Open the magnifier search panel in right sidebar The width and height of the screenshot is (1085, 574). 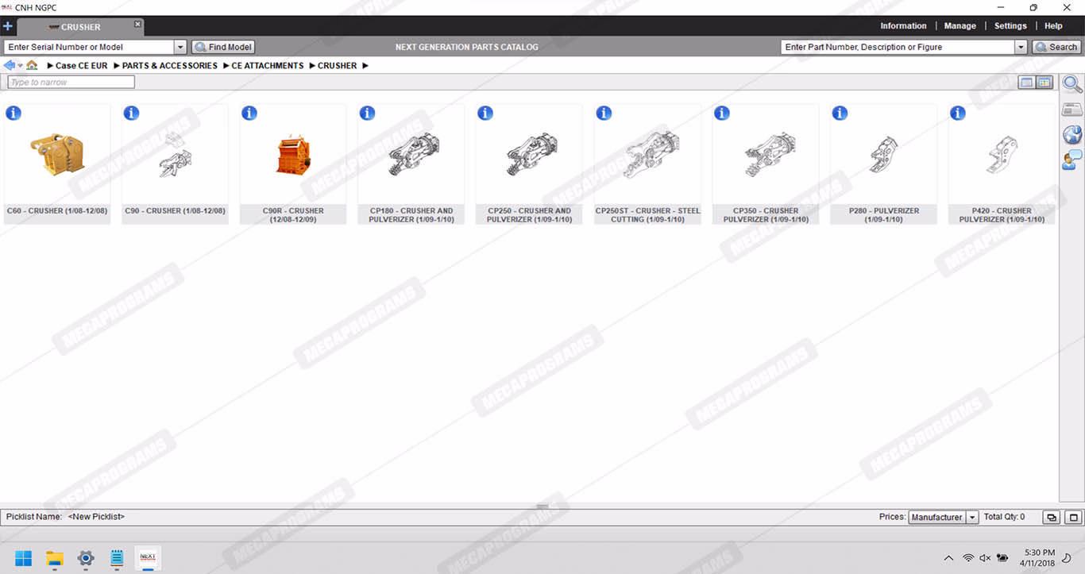1072,84
